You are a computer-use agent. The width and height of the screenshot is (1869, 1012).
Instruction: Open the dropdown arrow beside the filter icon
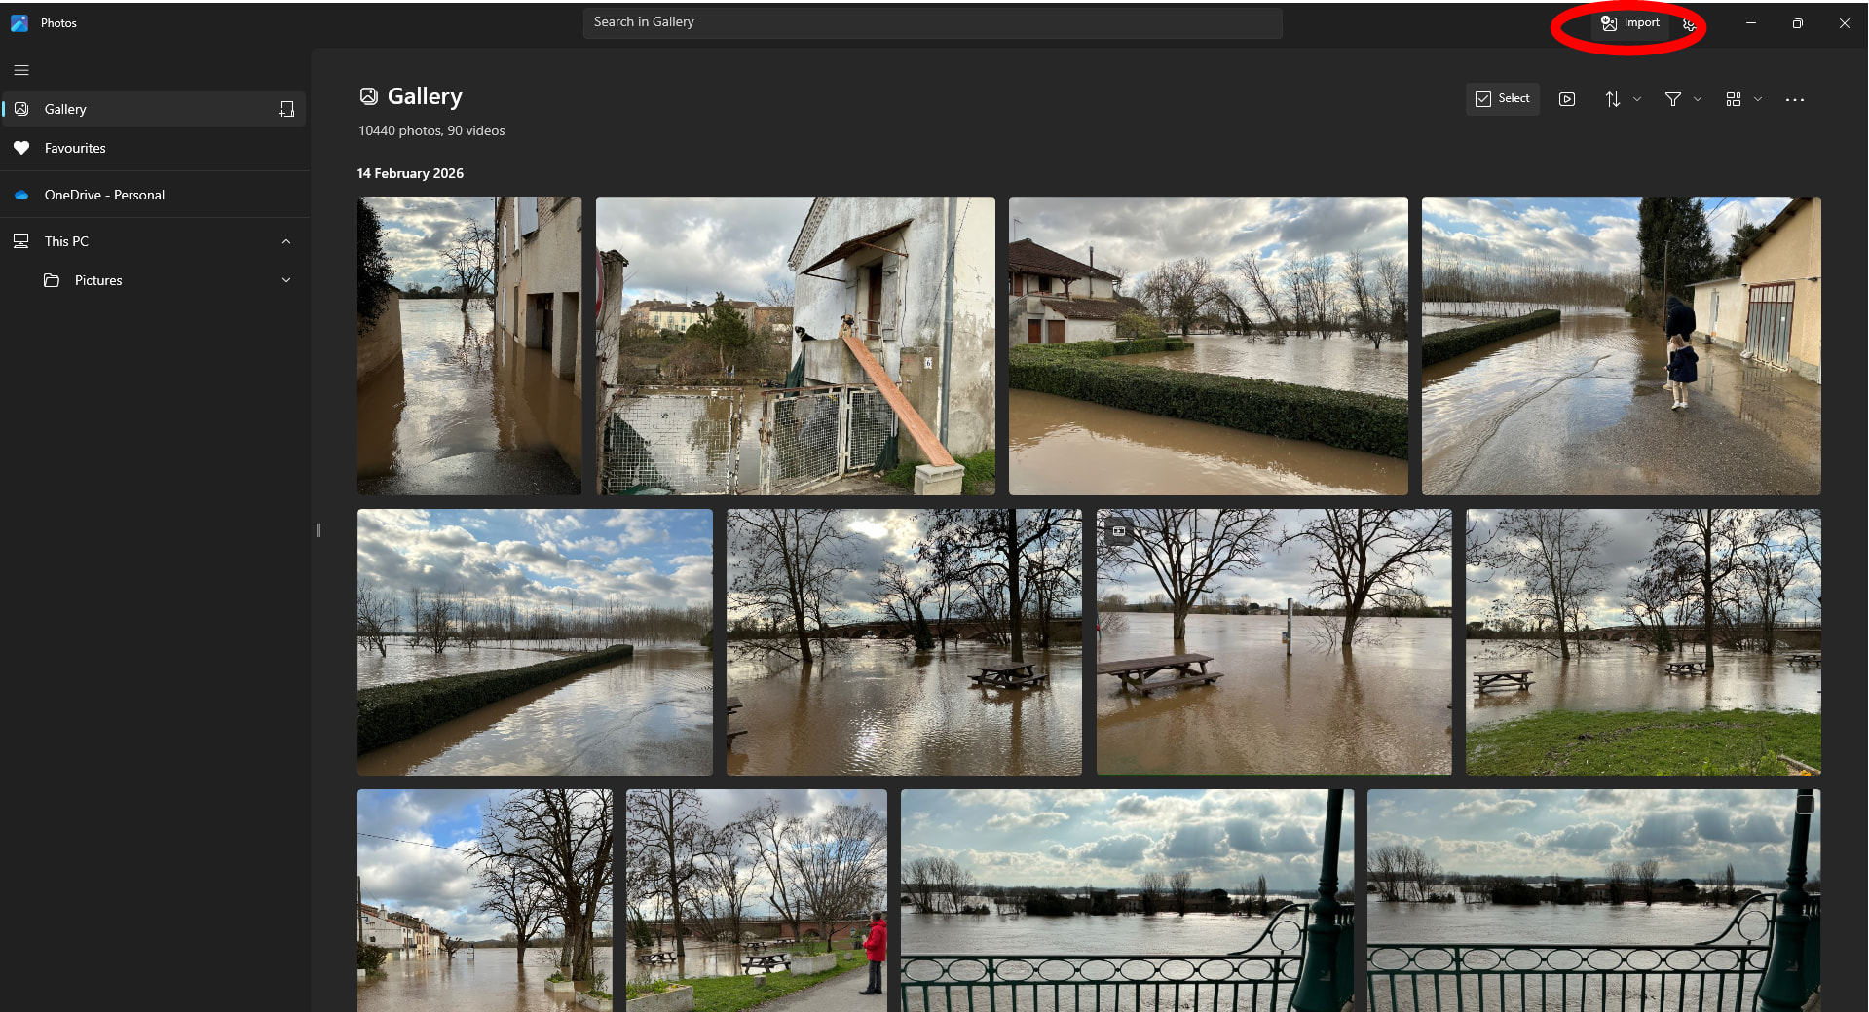pyautogui.click(x=1698, y=99)
